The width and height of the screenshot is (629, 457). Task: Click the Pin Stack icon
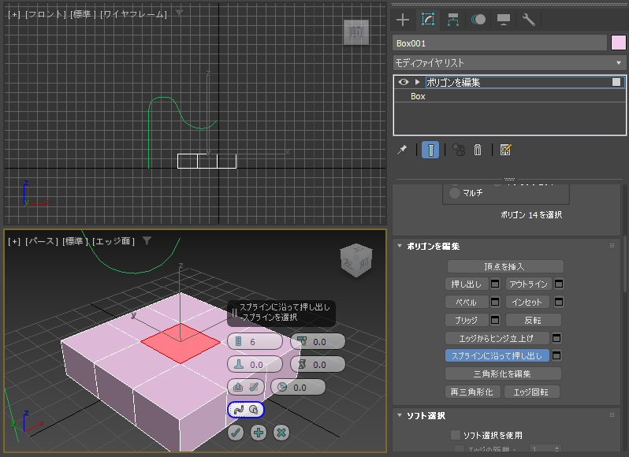402,150
